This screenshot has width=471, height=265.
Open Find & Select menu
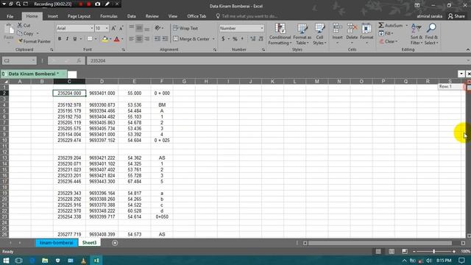pos(431,34)
